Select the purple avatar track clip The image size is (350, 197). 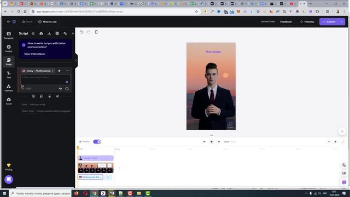(96, 158)
